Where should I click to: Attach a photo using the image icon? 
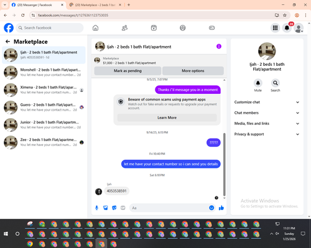pyautogui.click(x=106, y=208)
